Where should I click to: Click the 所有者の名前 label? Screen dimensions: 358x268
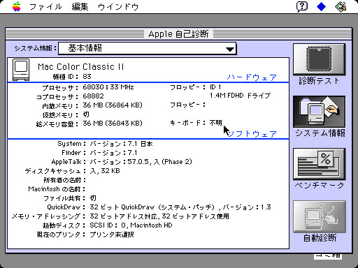[x=64, y=180]
